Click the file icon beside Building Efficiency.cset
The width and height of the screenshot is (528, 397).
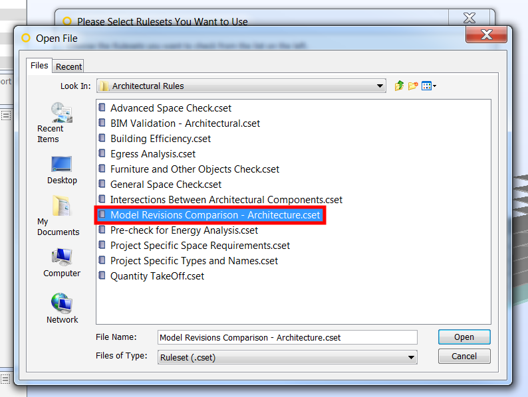coord(102,138)
